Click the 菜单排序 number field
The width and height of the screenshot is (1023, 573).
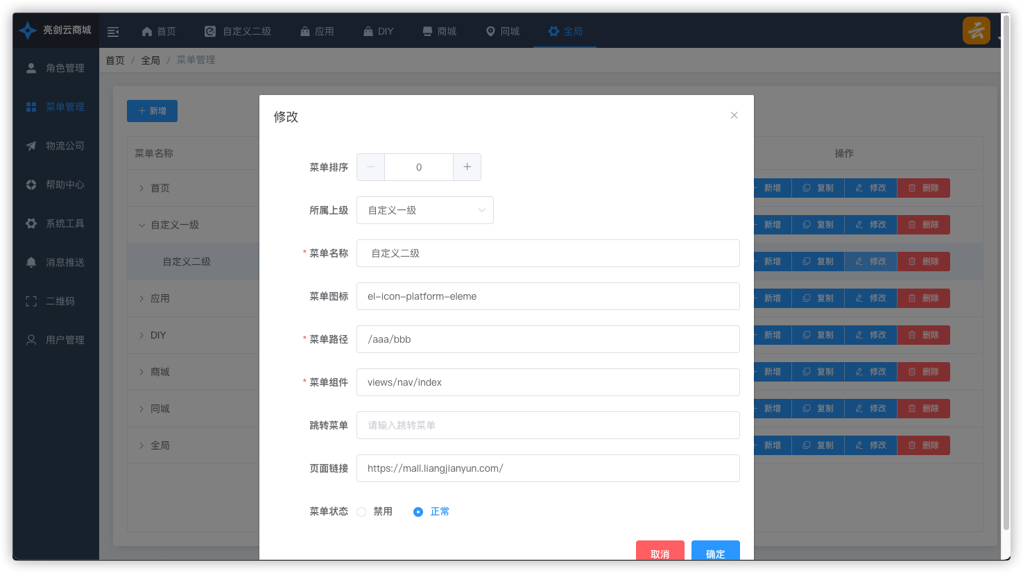pos(419,167)
